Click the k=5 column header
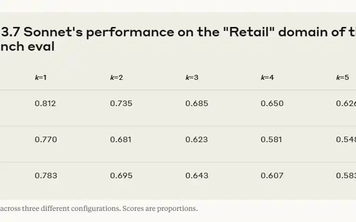This screenshot has height=222, width=356. tap(343, 78)
